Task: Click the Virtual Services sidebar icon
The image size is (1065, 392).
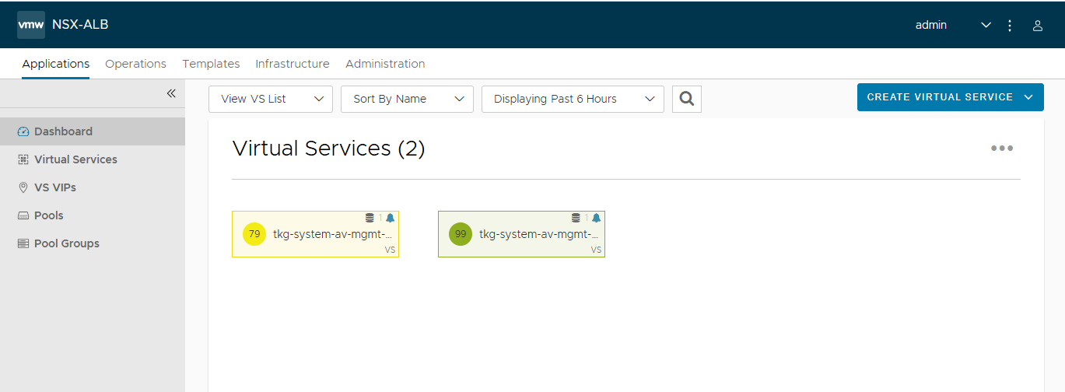Action: pyautogui.click(x=23, y=159)
